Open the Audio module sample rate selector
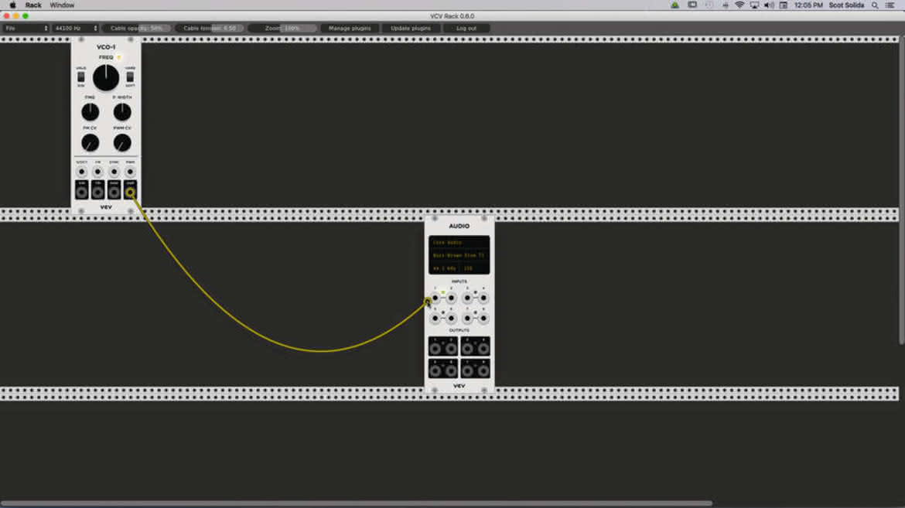The width and height of the screenshot is (905, 508). pos(445,268)
